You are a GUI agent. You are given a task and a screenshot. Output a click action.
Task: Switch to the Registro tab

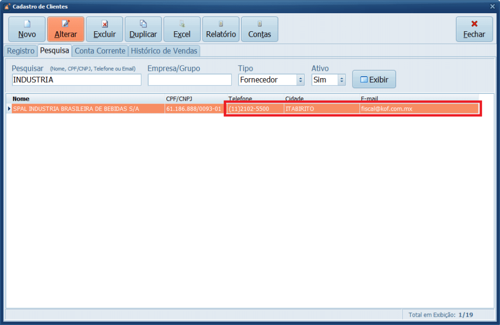click(21, 51)
